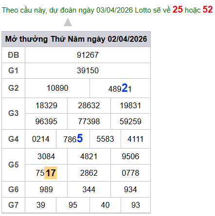
Task: Click G7 number 39
Action: pyautogui.click(x=40, y=205)
